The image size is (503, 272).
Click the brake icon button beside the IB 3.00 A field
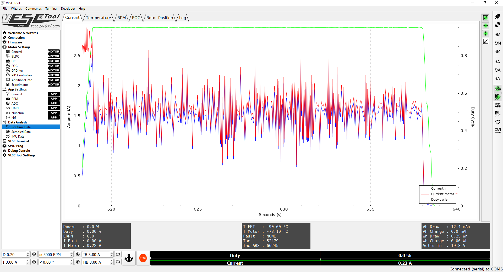click(118, 254)
